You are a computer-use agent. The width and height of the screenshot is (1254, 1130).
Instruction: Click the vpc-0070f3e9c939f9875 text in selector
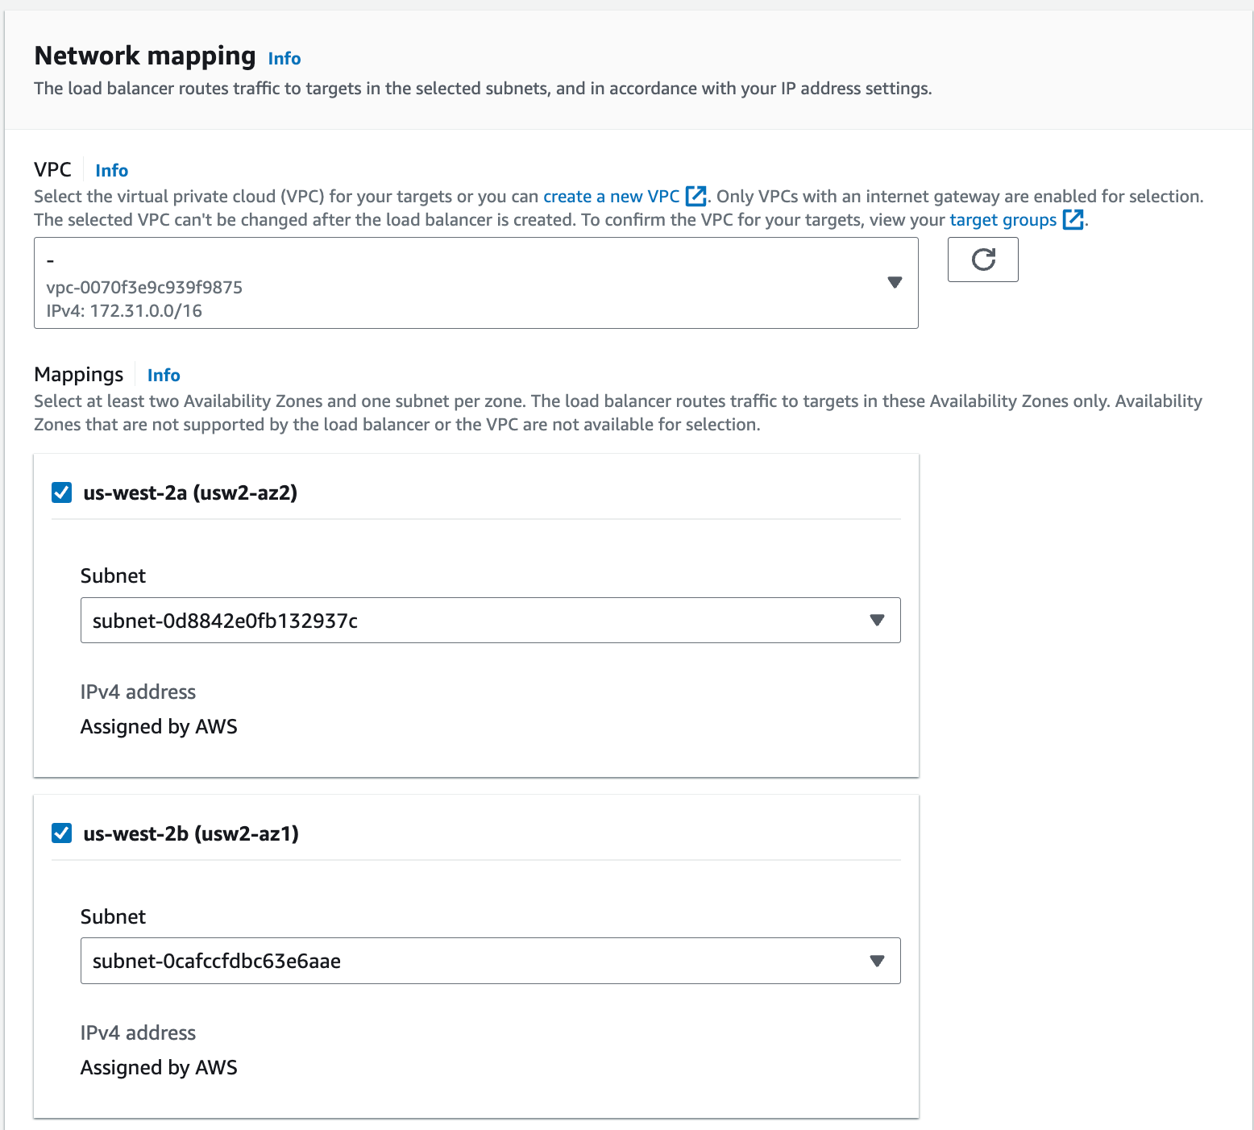click(144, 288)
